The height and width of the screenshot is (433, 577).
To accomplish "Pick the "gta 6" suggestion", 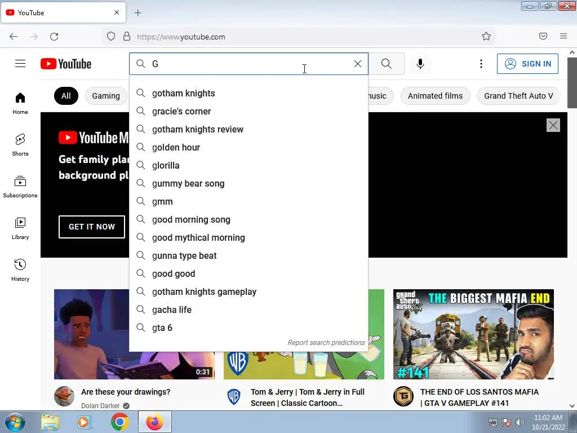I will point(248,328).
